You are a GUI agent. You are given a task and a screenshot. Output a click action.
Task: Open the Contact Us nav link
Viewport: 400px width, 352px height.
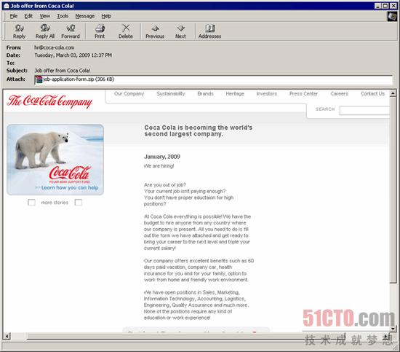pos(372,94)
